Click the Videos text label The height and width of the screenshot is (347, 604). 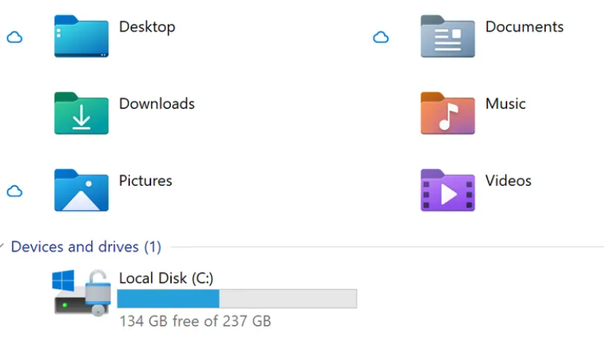click(x=508, y=181)
